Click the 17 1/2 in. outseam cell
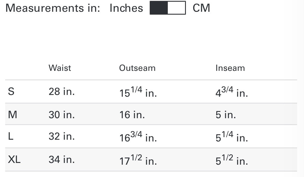Image resolution: width=304 pixels, height=177 pixels. [x=138, y=160]
